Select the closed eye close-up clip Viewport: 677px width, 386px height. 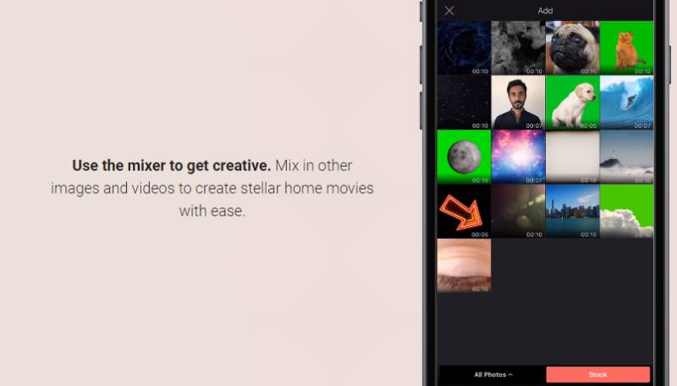464,265
